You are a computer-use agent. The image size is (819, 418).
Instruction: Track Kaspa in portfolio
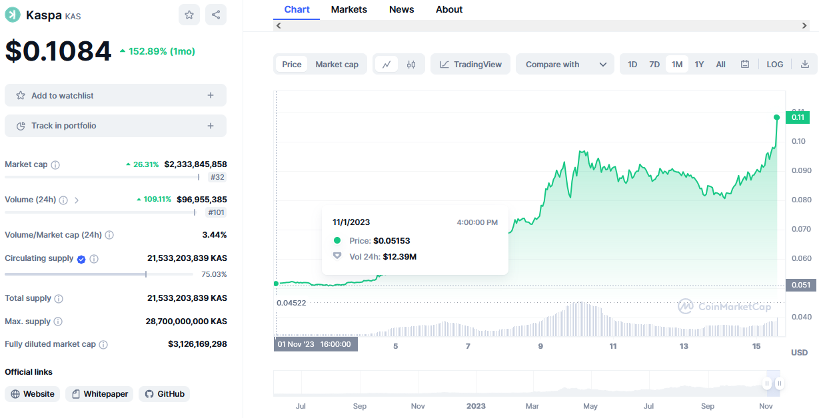[115, 126]
